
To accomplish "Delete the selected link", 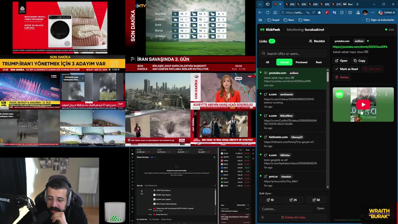I will point(342,77).
